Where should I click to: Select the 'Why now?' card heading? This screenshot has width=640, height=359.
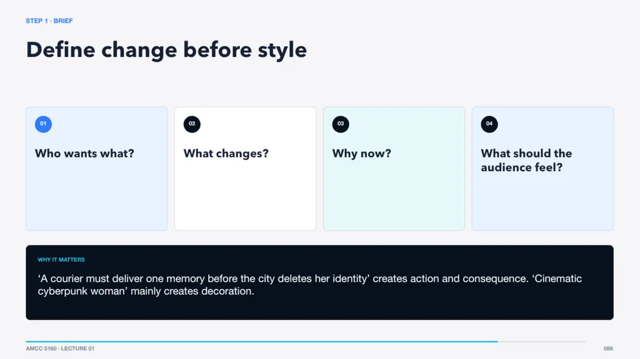[x=362, y=154]
